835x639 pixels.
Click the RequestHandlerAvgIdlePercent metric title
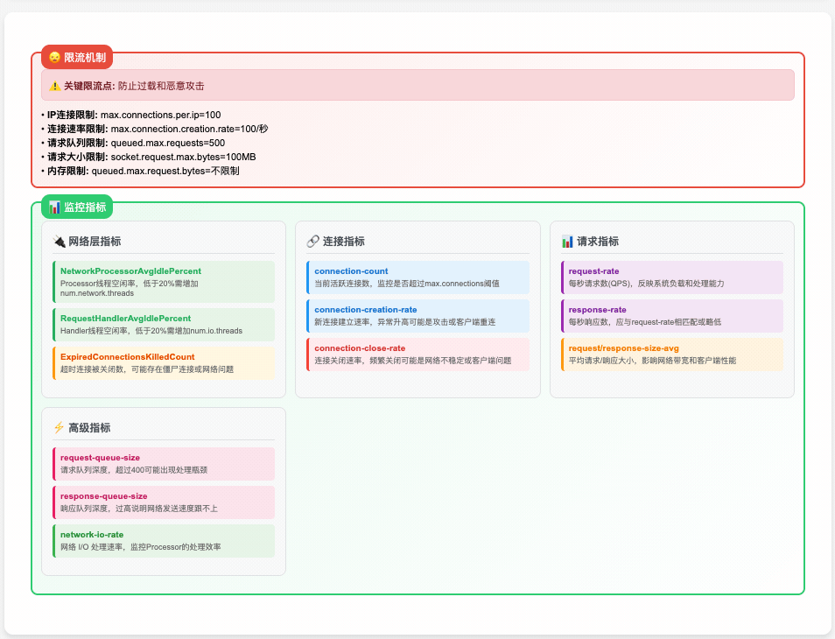coord(125,318)
